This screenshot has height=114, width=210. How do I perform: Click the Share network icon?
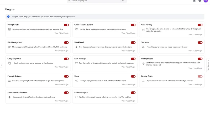[x=76, y=81]
